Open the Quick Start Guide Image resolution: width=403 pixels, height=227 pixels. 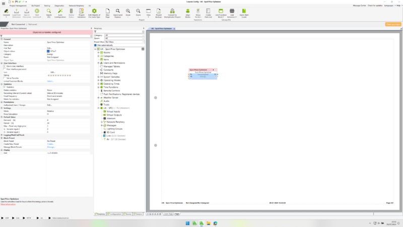(x=244, y=12)
